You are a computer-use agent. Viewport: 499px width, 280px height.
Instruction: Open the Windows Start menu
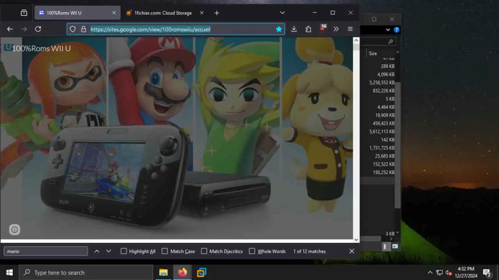click(x=9, y=272)
